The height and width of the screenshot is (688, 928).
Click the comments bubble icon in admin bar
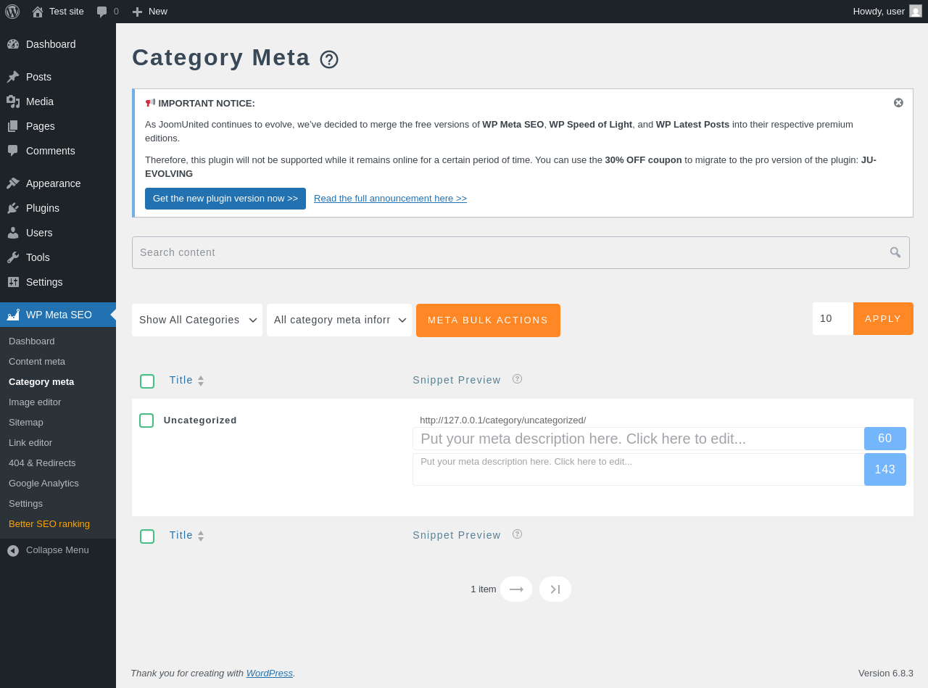click(x=102, y=12)
